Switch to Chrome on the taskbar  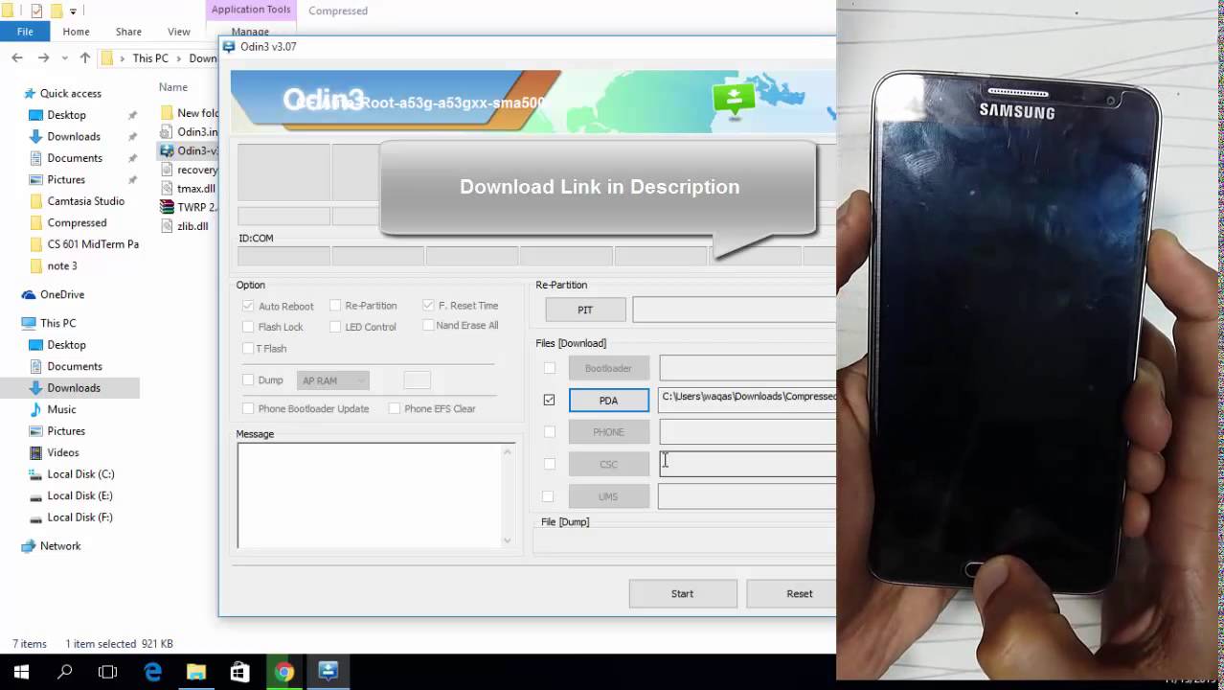point(284,672)
